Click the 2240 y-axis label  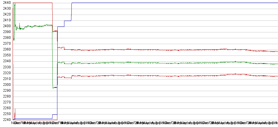(x=6, y=120)
